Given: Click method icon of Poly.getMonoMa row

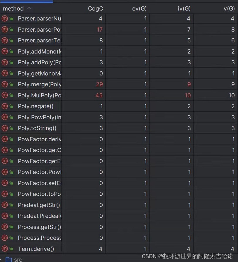Looking at the screenshot, I should [5, 73].
